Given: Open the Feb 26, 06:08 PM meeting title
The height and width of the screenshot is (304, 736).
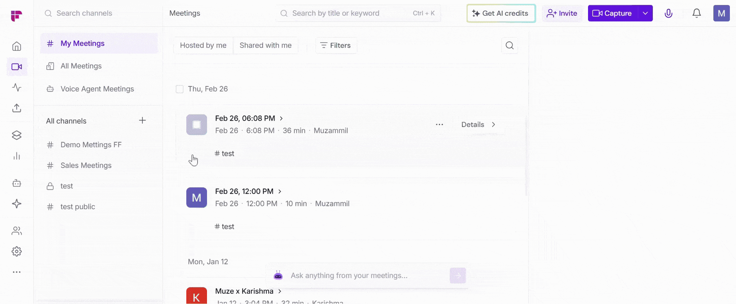Looking at the screenshot, I should click(245, 119).
